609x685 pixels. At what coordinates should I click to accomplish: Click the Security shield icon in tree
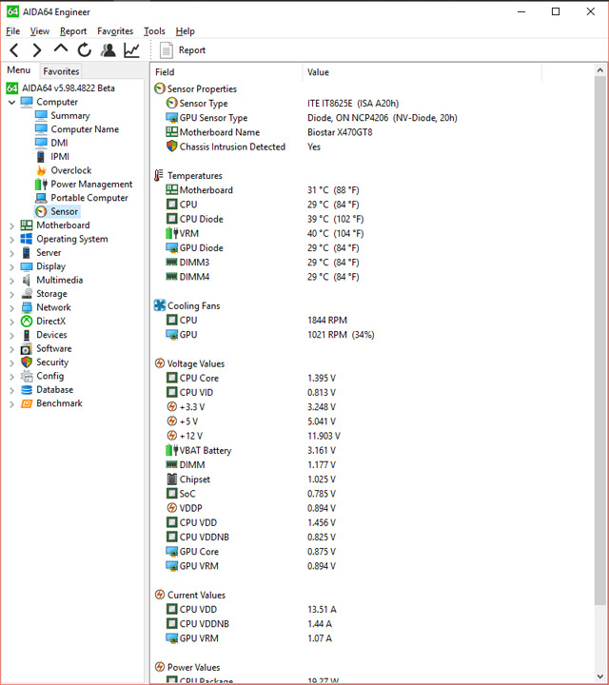tap(27, 362)
